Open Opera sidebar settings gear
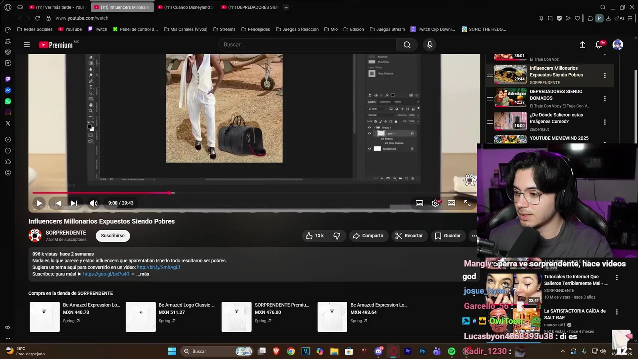Screen dimensions: 638x359 (x=8, y=173)
